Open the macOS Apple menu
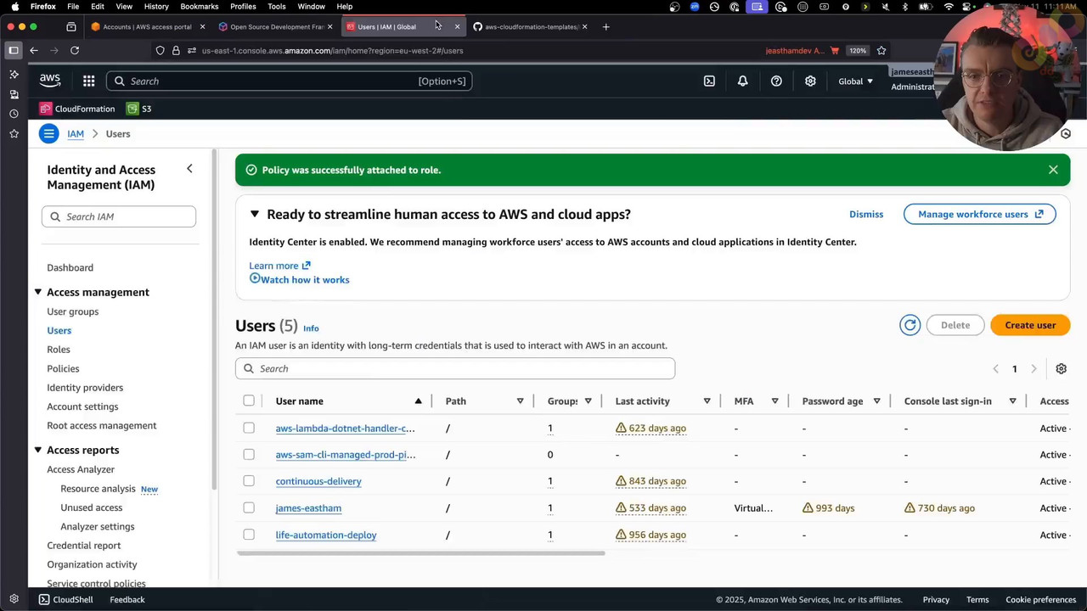 pos(14,6)
